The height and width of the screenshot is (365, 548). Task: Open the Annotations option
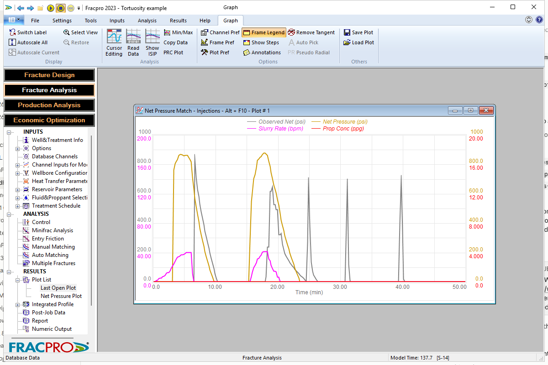(262, 52)
